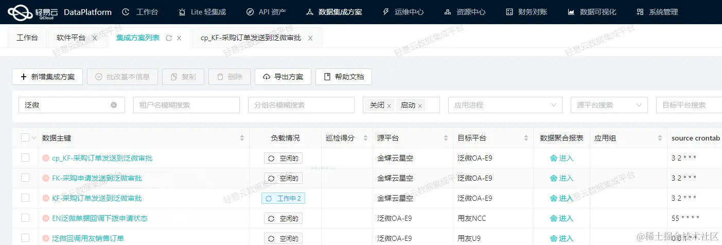Screen dimensions: 722x245
Task: Sort by 巡检得分 column
Action: 366,138
